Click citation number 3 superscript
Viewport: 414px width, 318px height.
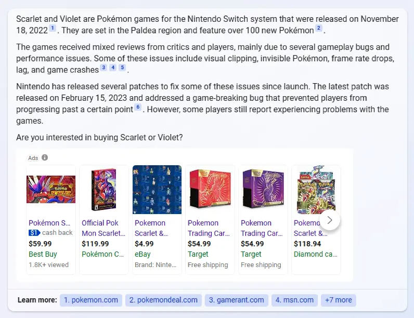tap(103, 68)
